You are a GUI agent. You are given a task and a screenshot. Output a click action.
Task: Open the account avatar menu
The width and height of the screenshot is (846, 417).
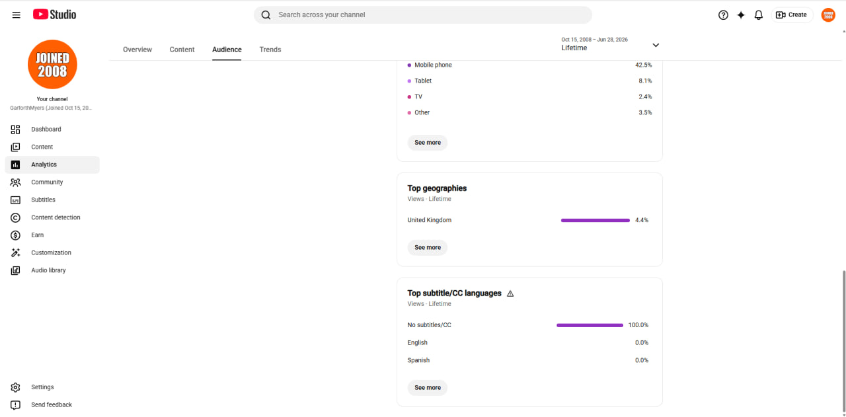coord(828,15)
